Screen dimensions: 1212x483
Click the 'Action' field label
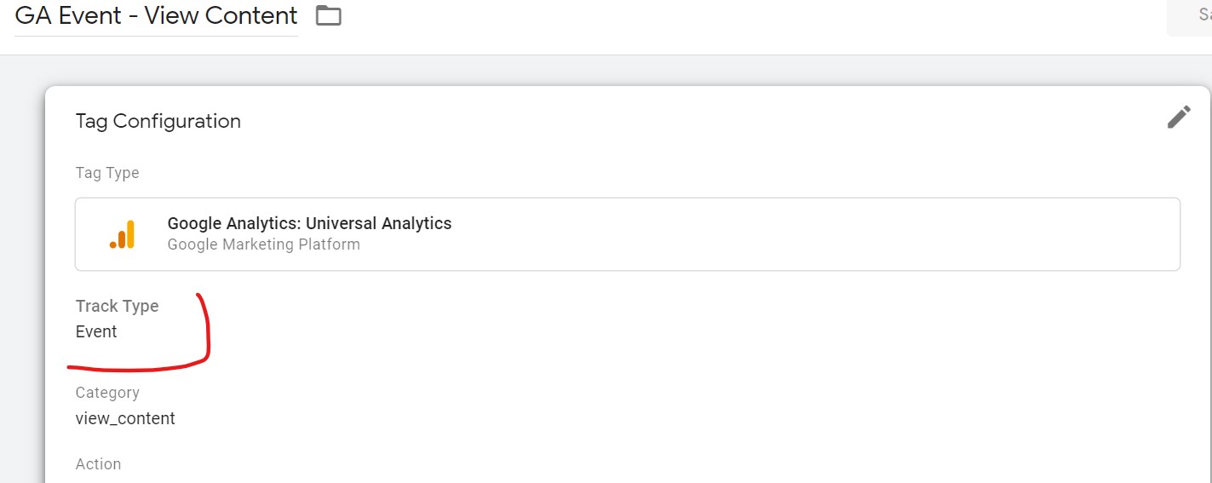coord(98,464)
